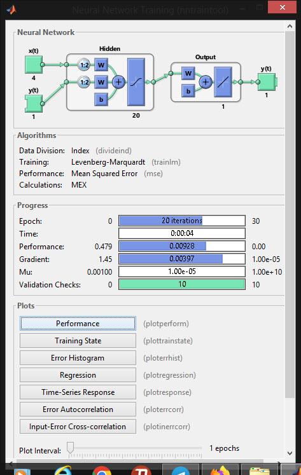301x475 pixels.
Task: Click the vertical scrollbar thumb
Action: (x=290, y=215)
